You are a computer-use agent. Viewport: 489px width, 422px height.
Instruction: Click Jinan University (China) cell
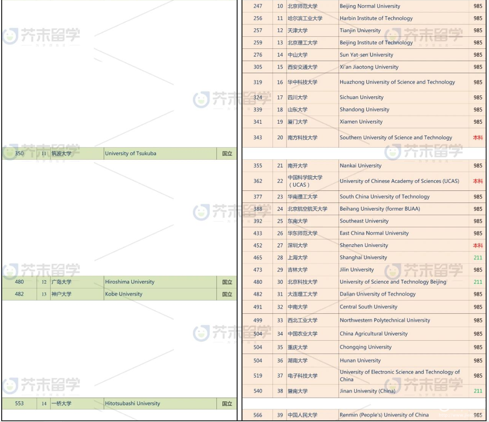click(403, 391)
